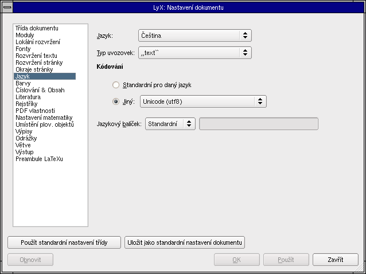366x274 pixels.
Task: Click the 'Obnovit' button
Action: tap(30, 260)
